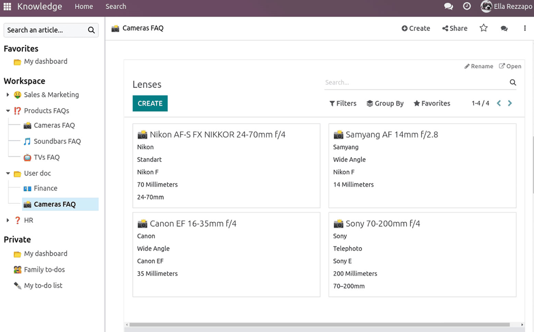Click the Share button
The width and height of the screenshot is (534, 332).
coord(455,28)
